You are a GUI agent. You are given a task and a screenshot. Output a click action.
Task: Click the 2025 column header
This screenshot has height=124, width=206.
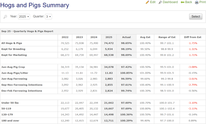coord(109,37)
